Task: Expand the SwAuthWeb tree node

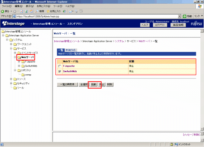Action: [x=19, y=66]
